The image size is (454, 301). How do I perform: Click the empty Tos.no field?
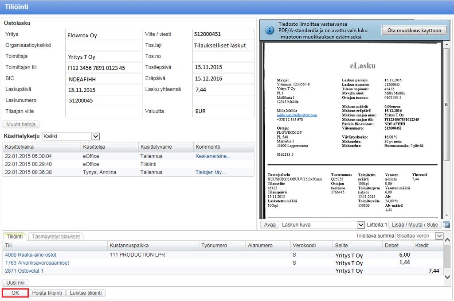223,56
